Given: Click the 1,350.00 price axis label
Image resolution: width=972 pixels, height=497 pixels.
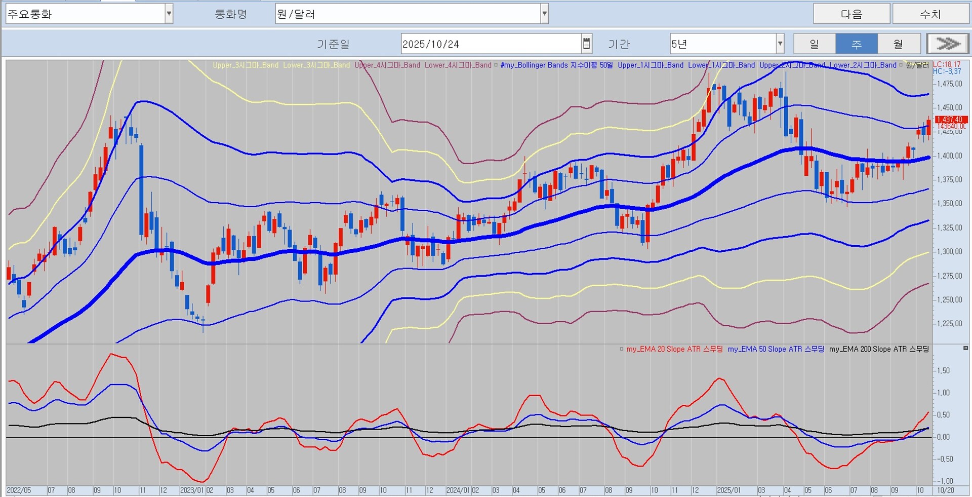Looking at the screenshot, I should click(x=950, y=204).
